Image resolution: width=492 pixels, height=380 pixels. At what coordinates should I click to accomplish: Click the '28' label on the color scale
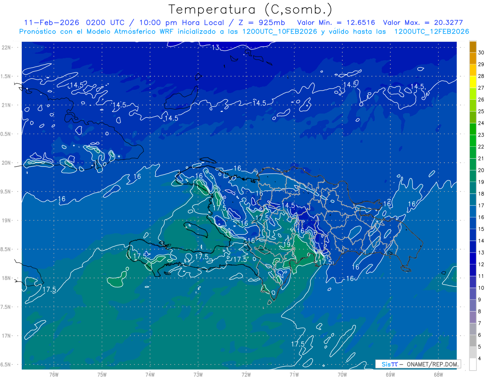click(481, 76)
